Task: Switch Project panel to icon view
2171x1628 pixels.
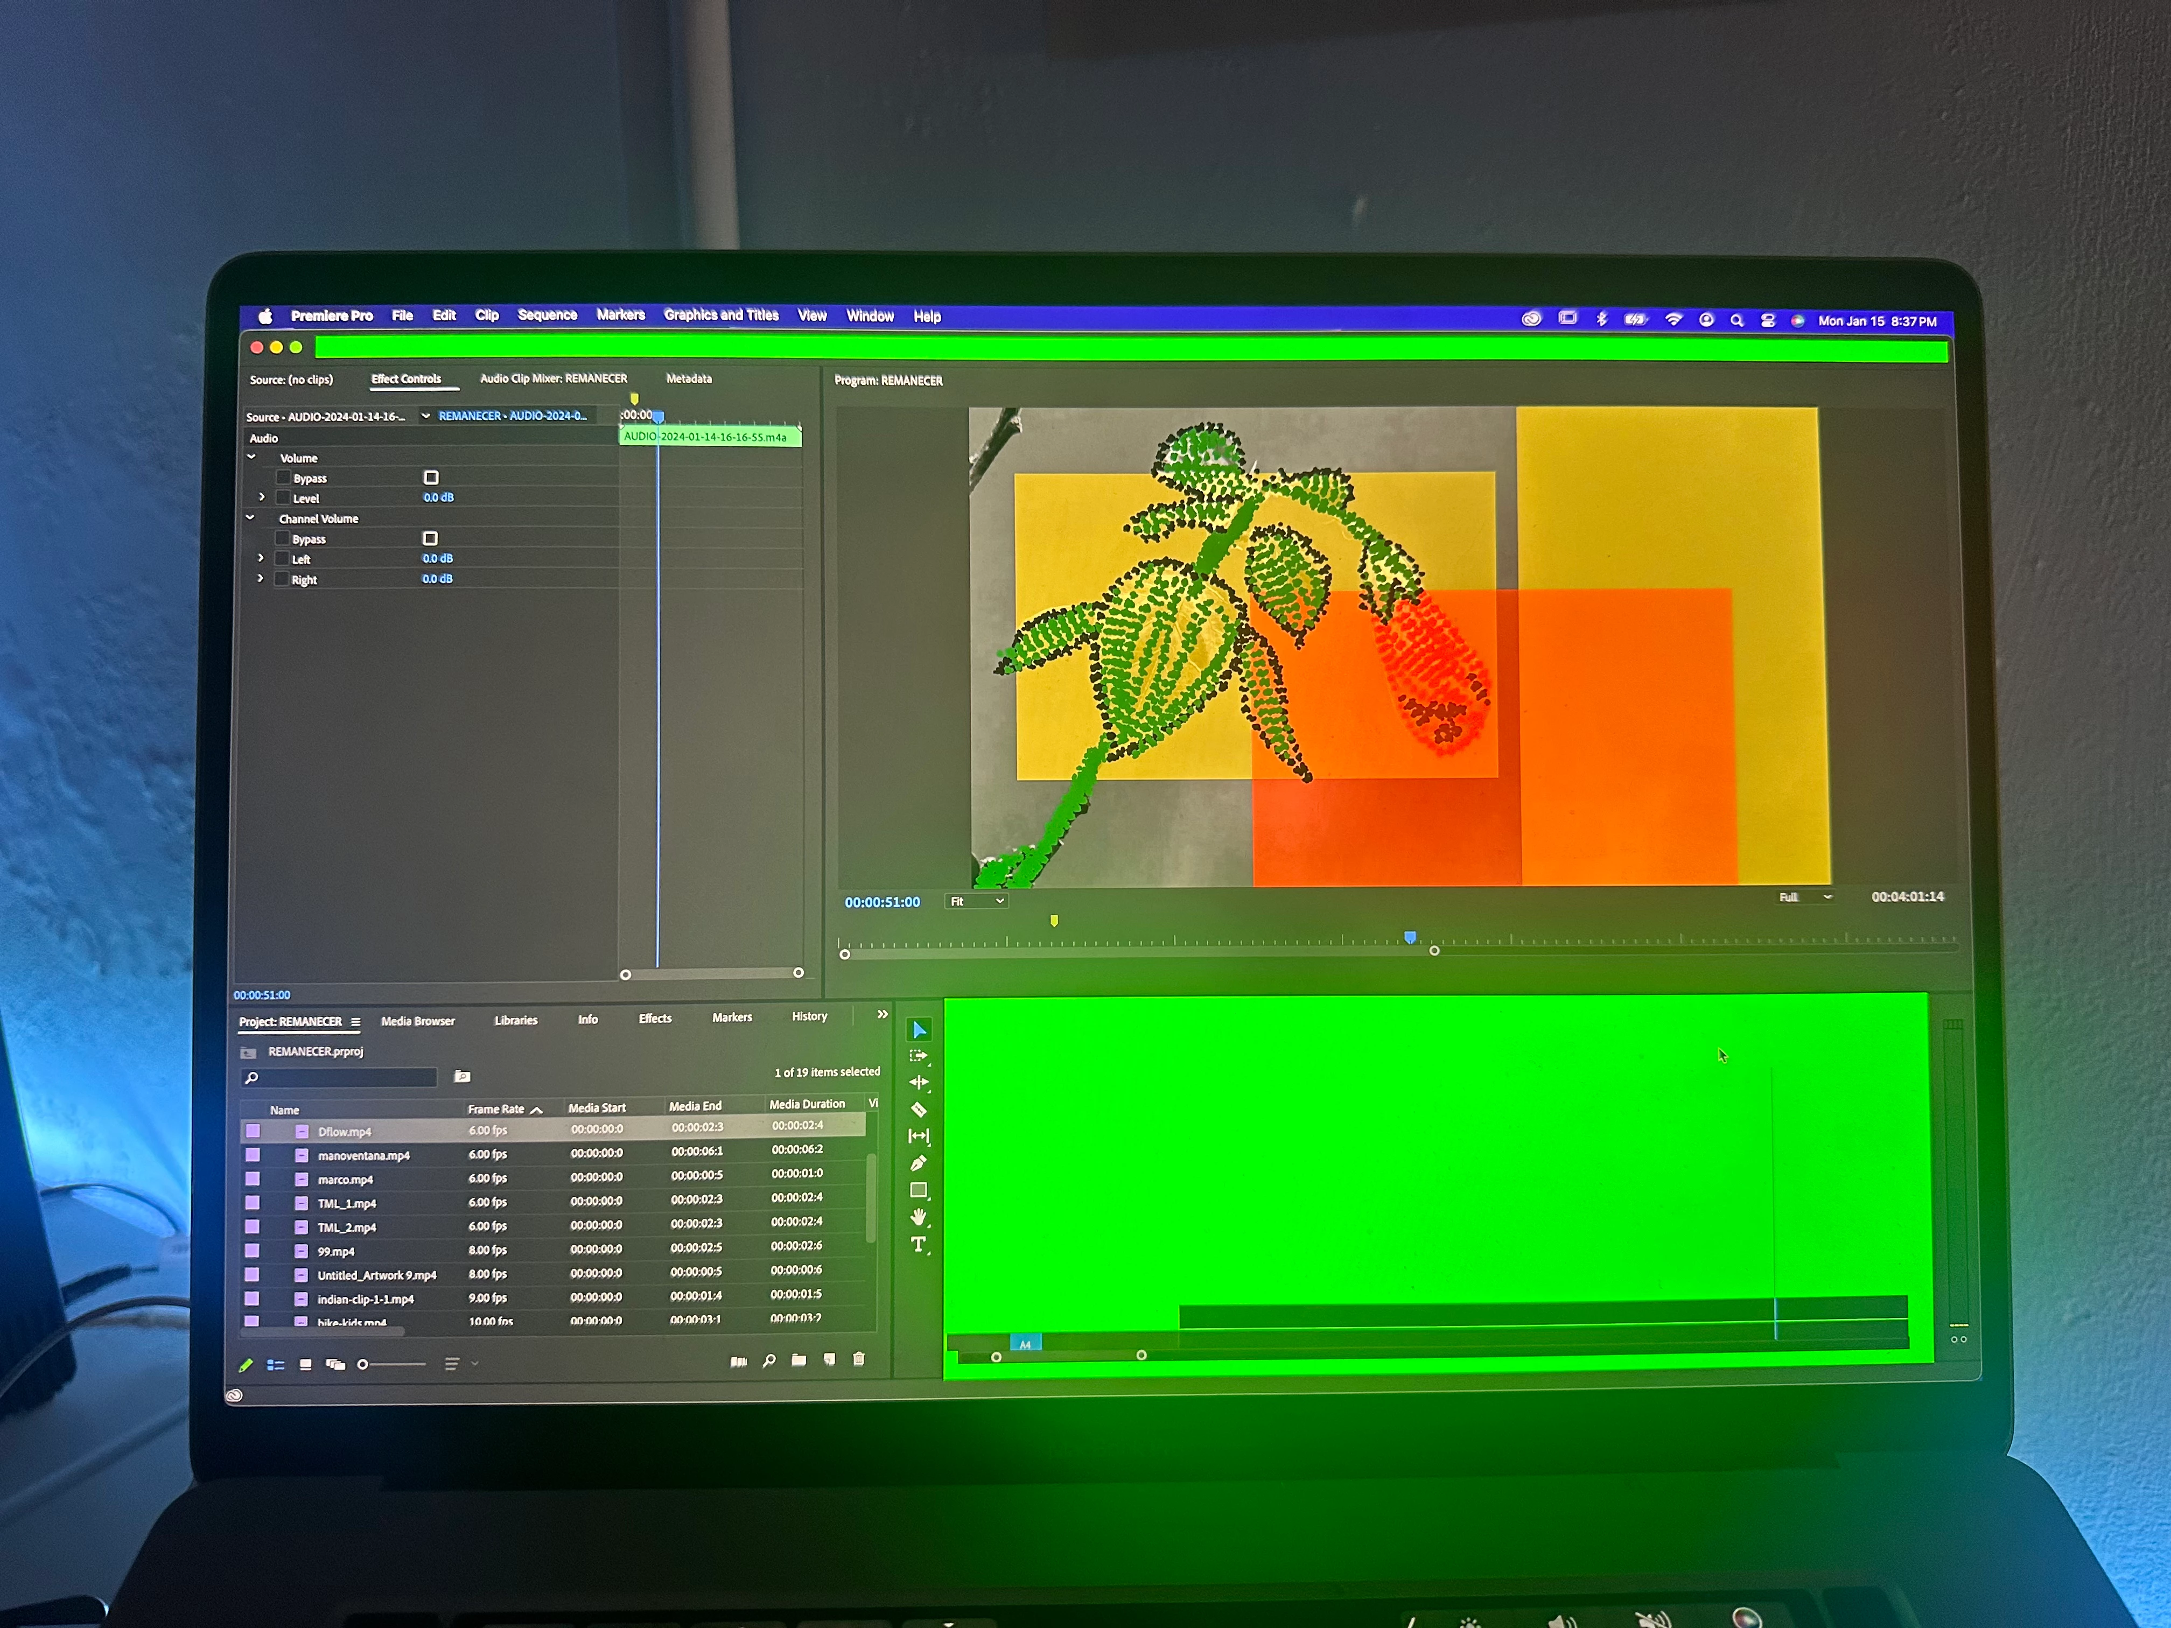Action: pos(305,1365)
